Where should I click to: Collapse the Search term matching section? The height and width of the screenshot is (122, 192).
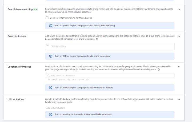(179, 9)
